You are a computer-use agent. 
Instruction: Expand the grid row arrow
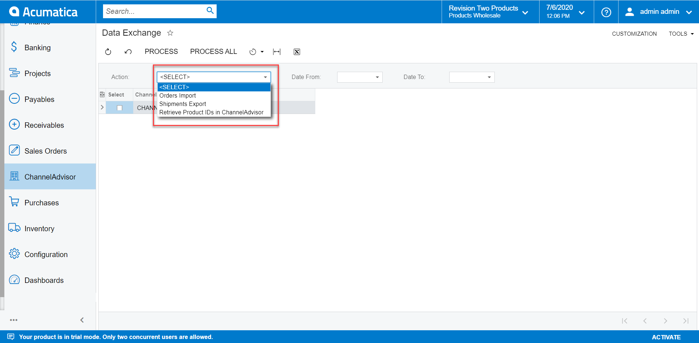(102, 107)
